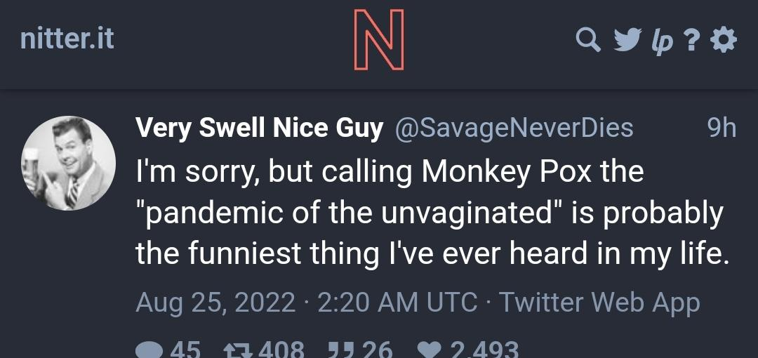Click the red N Nitter logo

[x=379, y=39]
